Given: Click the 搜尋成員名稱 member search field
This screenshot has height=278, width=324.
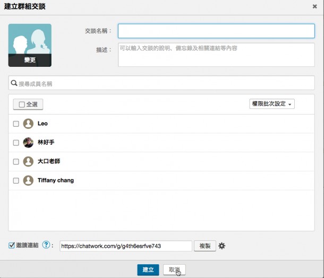Looking at the screenshot, I should point(161,83).
